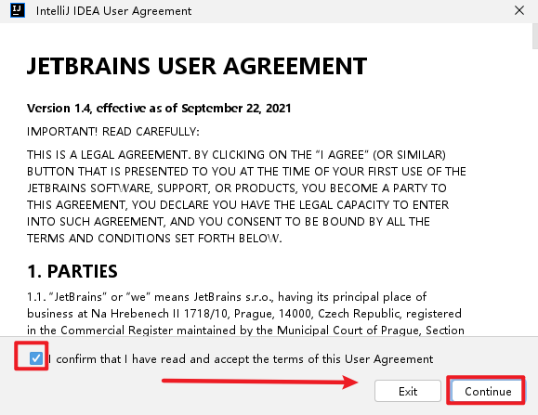The width and height of the screenshot is (538, 415).
Task: Click the vertical scrollbar thumb of the agreement
Action: [535, 36]
